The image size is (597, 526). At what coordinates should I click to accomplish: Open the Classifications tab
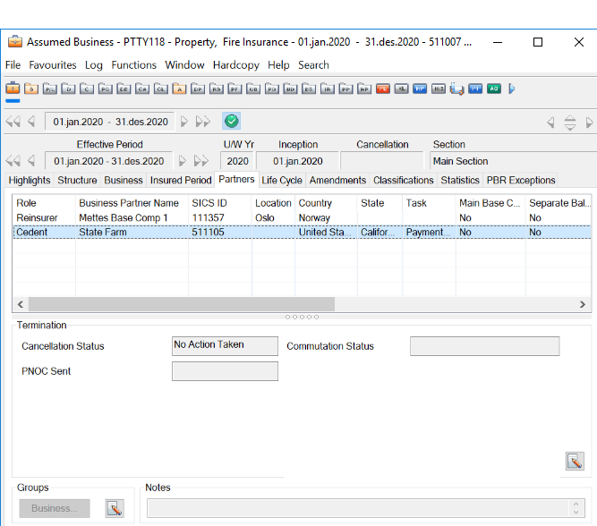coord(403,180)
